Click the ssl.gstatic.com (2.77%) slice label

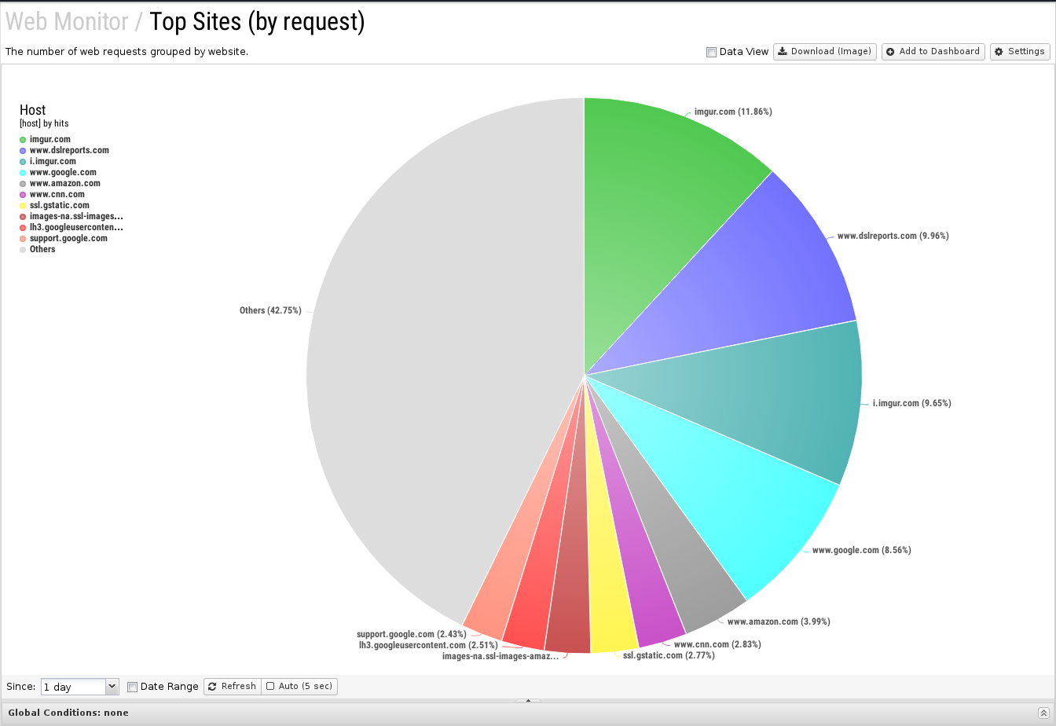(x=669, y=654)
